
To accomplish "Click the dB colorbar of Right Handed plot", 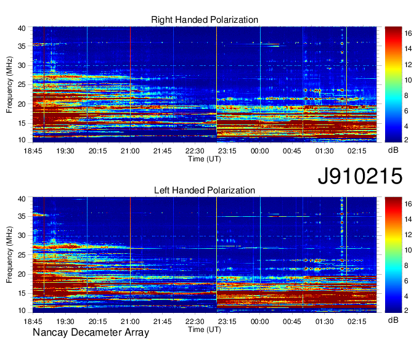I will point(393,84).
